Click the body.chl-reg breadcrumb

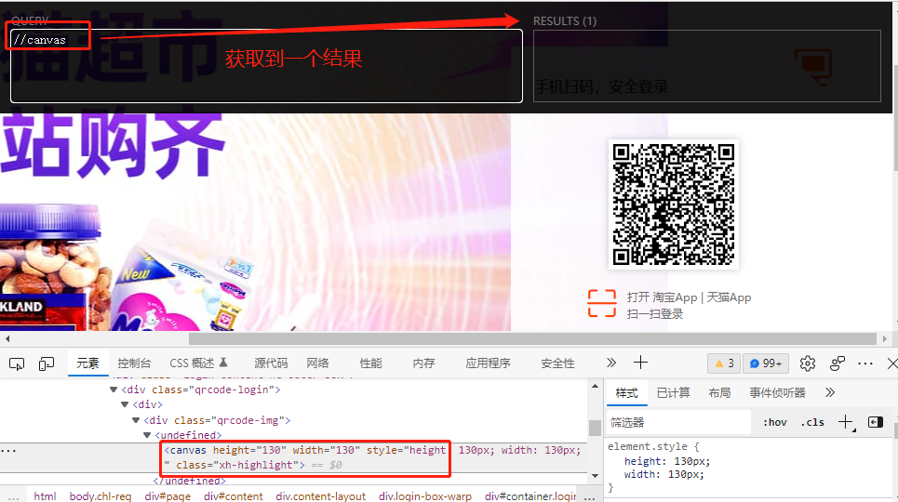[x=101, y=495]
